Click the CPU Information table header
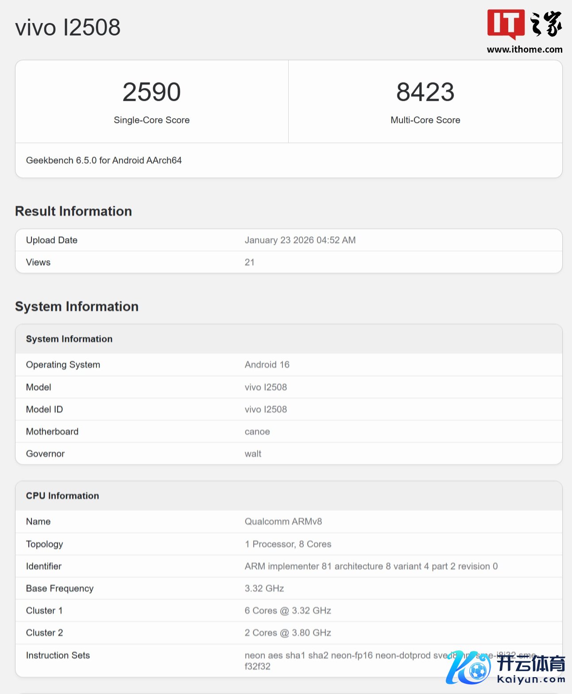 point(62,496)
